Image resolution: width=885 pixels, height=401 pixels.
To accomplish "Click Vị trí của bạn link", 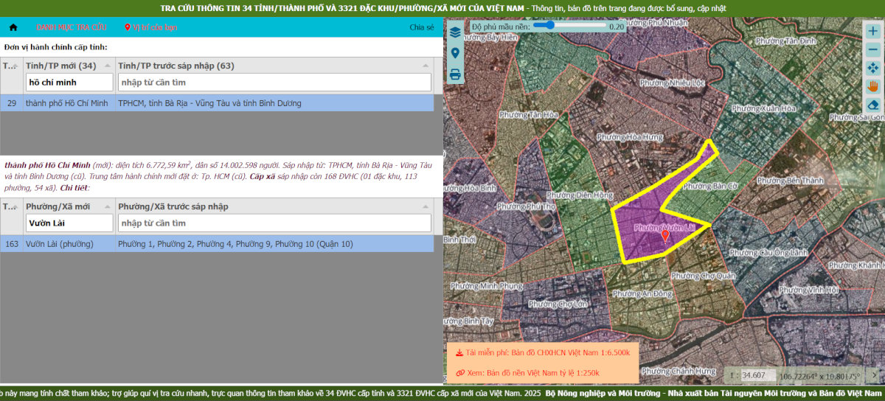I will [x=151, y=27].
